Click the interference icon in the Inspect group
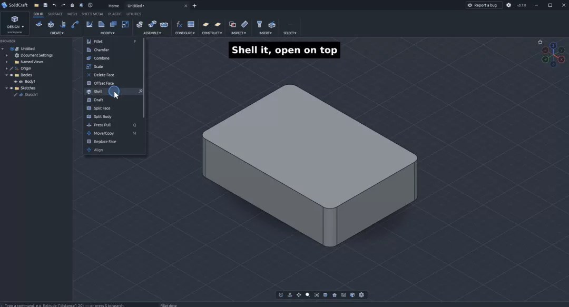The image size is (569, 307). point(233,24)
